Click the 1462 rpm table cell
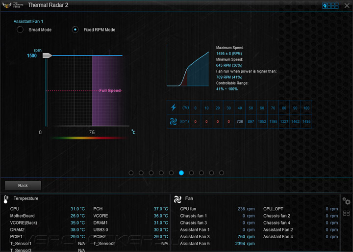The width and height of the screenshot is (353, 252). pos(295,121)
